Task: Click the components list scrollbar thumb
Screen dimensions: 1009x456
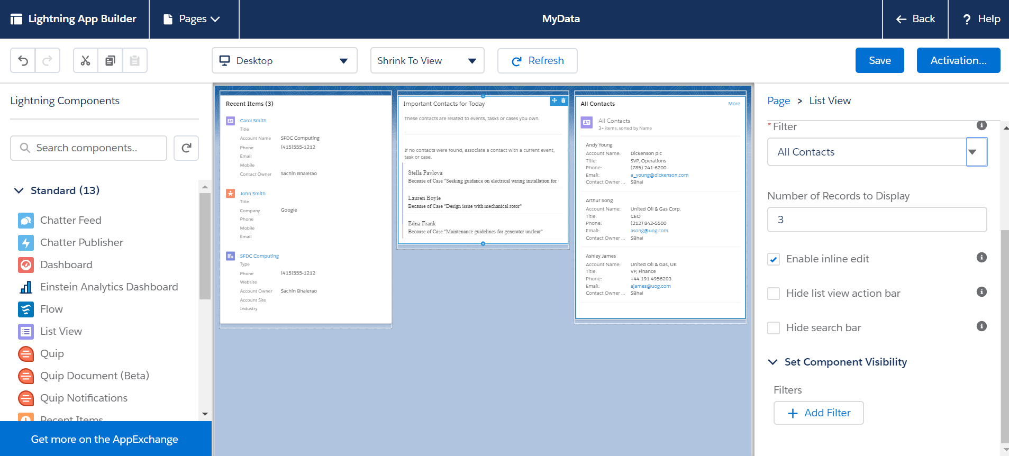Action: click(205, 246)
